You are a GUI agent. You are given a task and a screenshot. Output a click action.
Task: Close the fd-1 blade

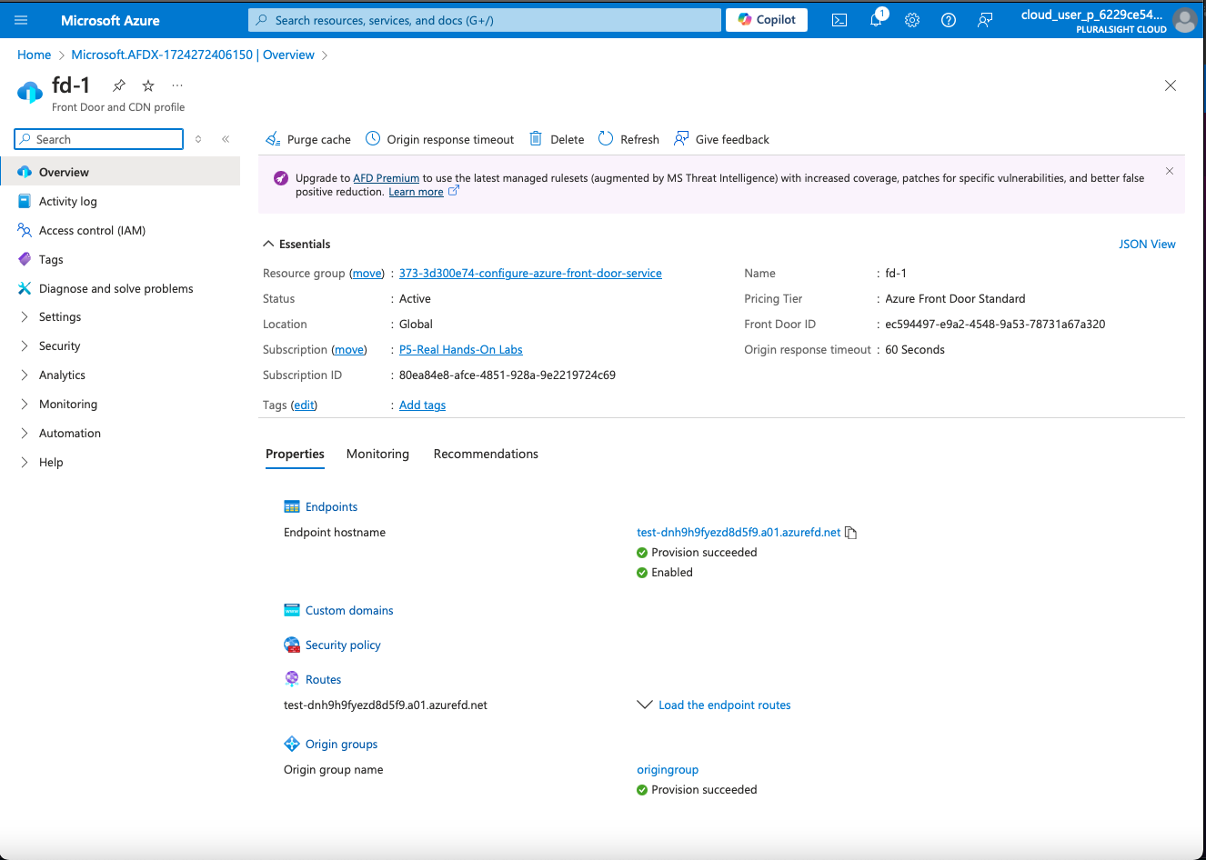pos(1171,85)
